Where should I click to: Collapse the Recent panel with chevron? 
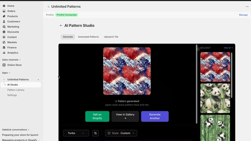tap(198, 49)
